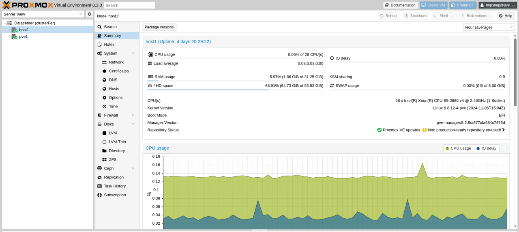Click the Directory folder icon

105,151
